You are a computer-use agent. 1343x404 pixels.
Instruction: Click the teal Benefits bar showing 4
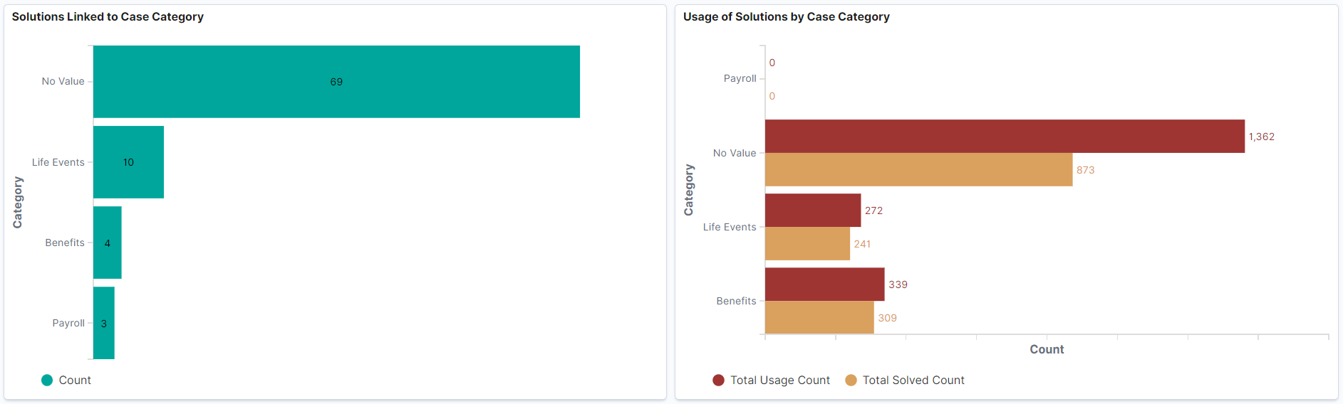108,243
